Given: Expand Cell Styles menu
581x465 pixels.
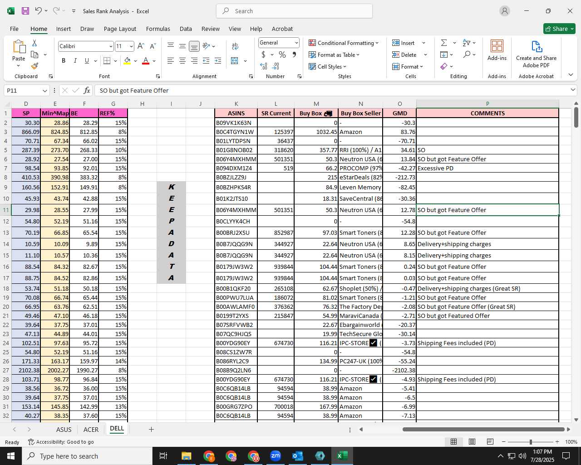Looking at the screenshot, I should click(x=328, y=66).
